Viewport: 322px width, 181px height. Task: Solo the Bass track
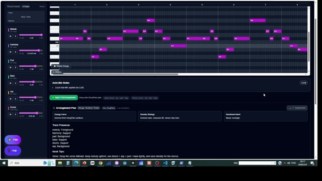click(15, 83)
